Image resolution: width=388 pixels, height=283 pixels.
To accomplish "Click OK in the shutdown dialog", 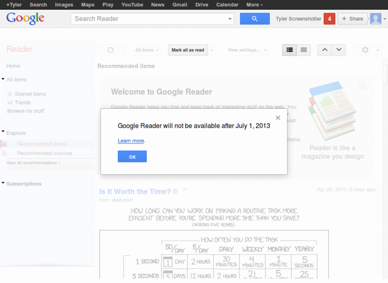I will 132,156.
